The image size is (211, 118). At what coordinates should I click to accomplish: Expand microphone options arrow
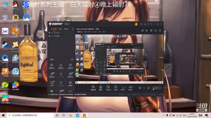(x=126, y=88)
